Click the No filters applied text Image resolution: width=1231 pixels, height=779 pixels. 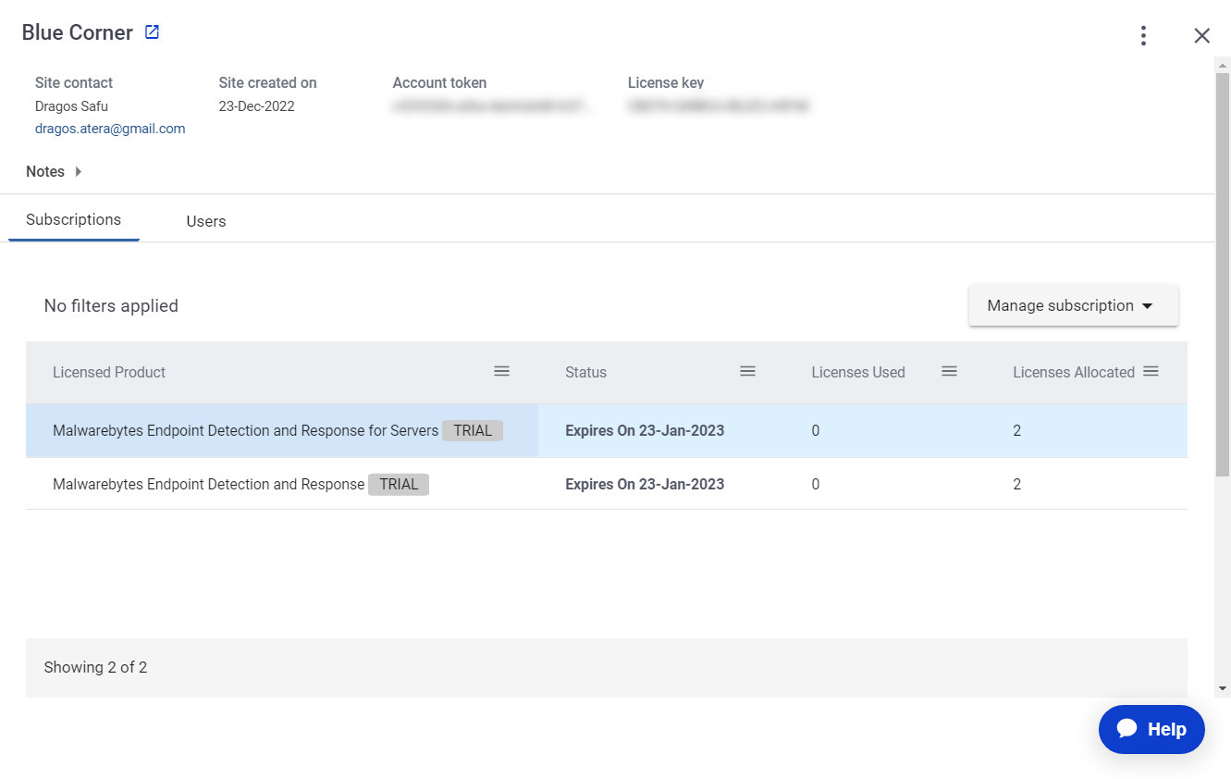click(111, 306)
